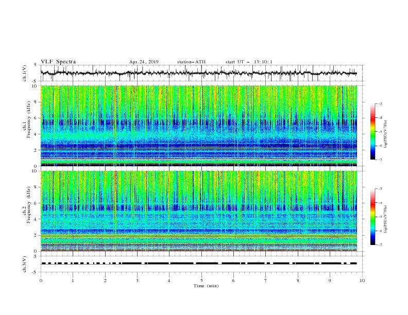Select the "ch.3(V)" axis label
408x315 pixels.
coord(25,265)
